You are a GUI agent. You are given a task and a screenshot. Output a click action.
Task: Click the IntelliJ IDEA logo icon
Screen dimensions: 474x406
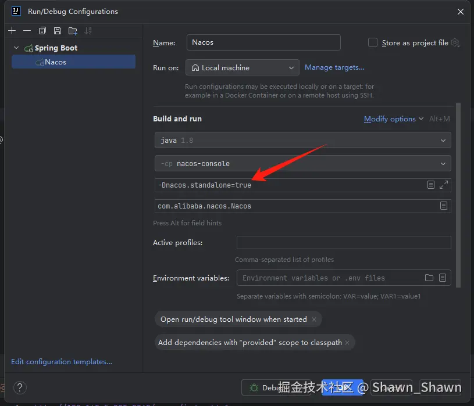[x=16, y=11]
